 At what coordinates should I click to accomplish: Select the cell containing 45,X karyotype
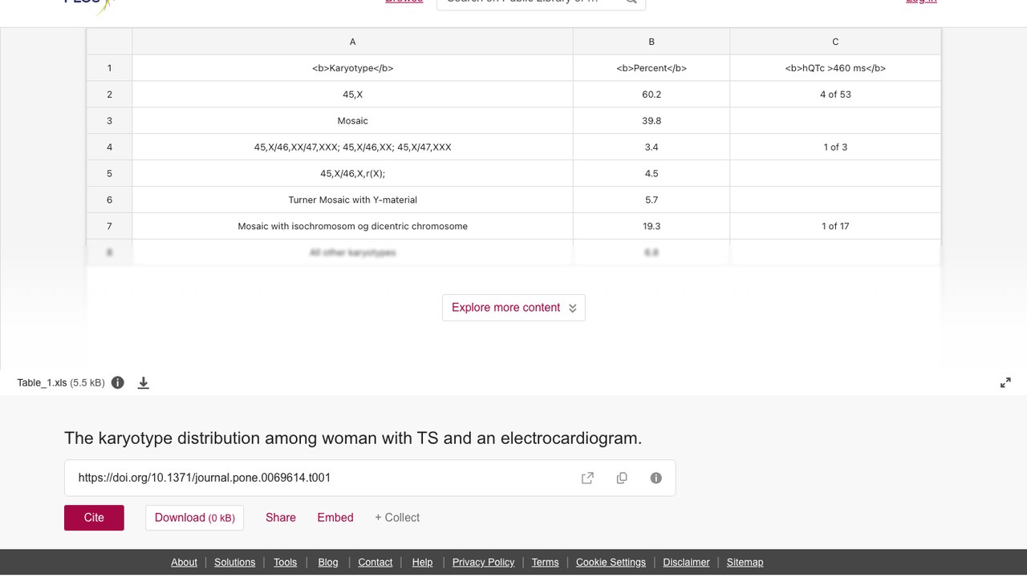coord(352,95)
